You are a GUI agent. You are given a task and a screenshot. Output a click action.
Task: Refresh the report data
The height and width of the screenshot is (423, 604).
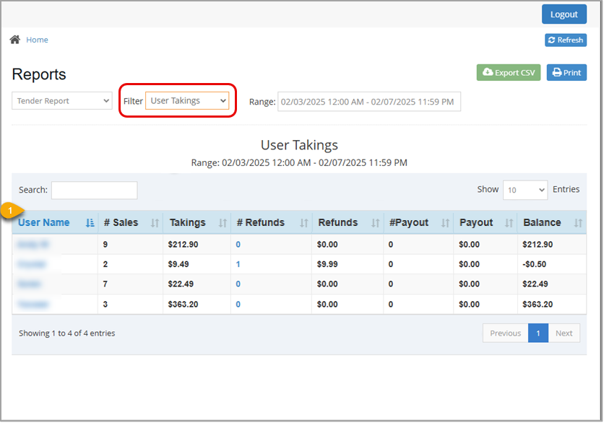tap(565, 40)
